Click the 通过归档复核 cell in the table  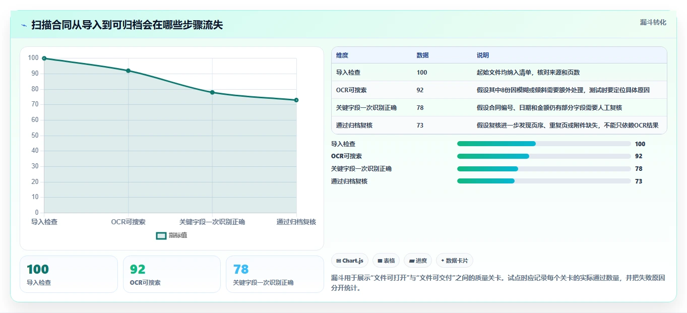coord(354,125)
